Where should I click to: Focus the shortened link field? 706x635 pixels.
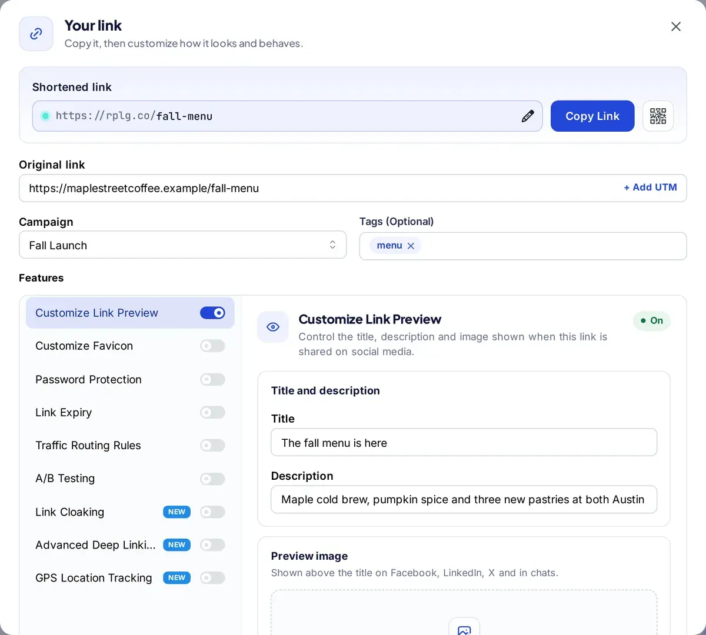click(x=287, y=116)
